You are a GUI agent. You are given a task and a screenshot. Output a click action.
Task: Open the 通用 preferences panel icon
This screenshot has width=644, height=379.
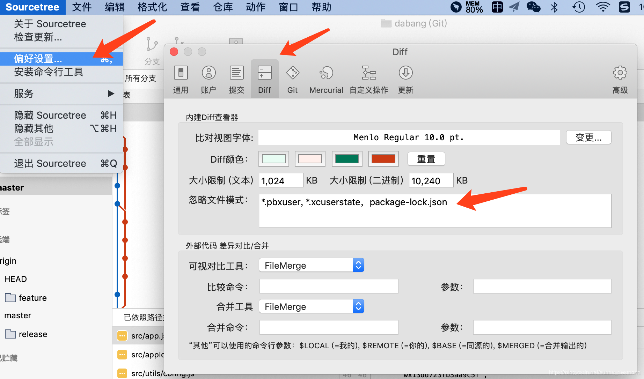tap(181, 78)
